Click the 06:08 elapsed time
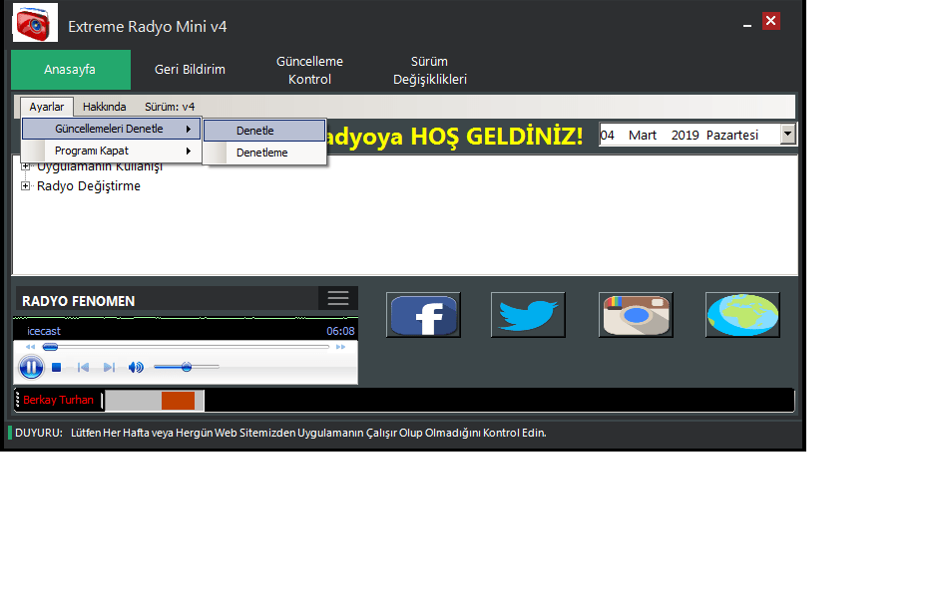Screen dimensions: 929x612 click(x=340, y=331)
